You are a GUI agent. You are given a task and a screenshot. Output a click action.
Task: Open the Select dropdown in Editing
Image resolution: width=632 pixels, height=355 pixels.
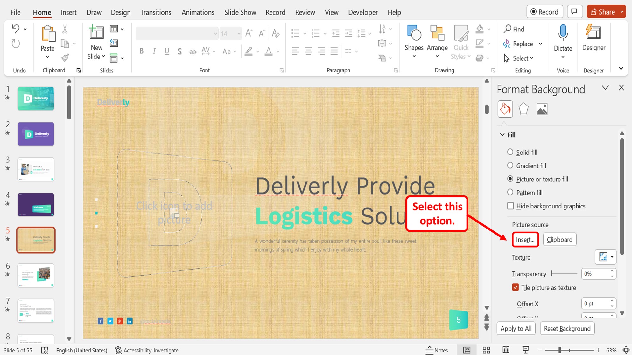tap(523, 58)
